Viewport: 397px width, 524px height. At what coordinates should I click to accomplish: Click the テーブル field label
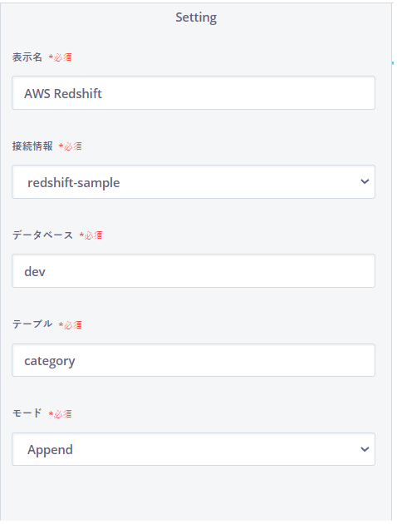tap(32, 324)
